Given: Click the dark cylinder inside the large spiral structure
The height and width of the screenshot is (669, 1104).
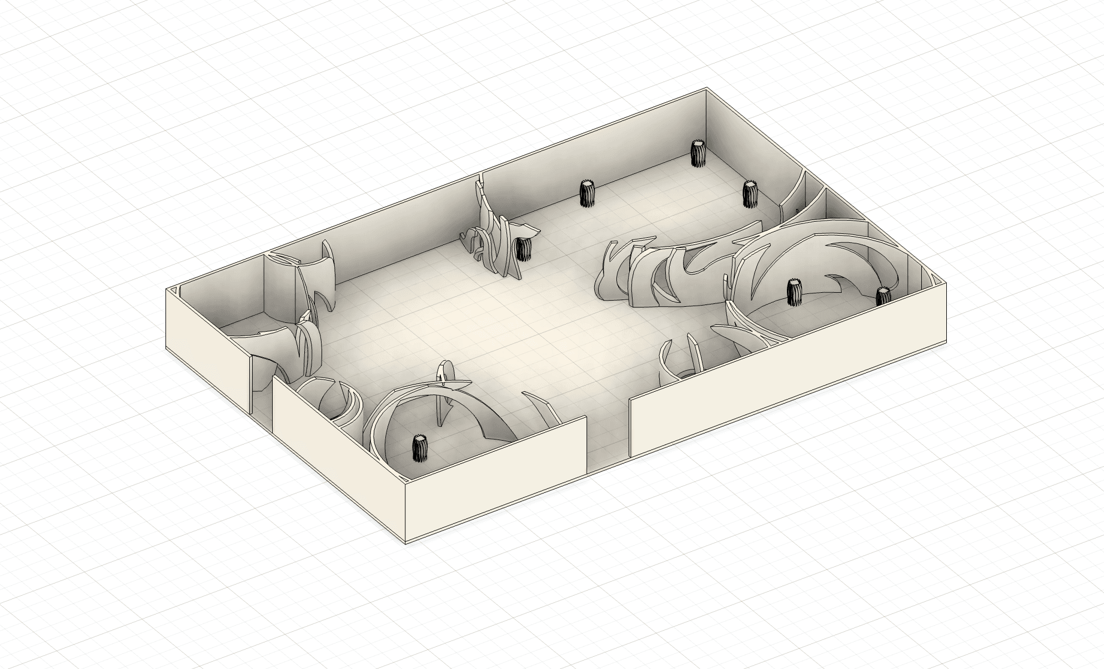Looking at the screenshot, I should (x=795, y=292).
